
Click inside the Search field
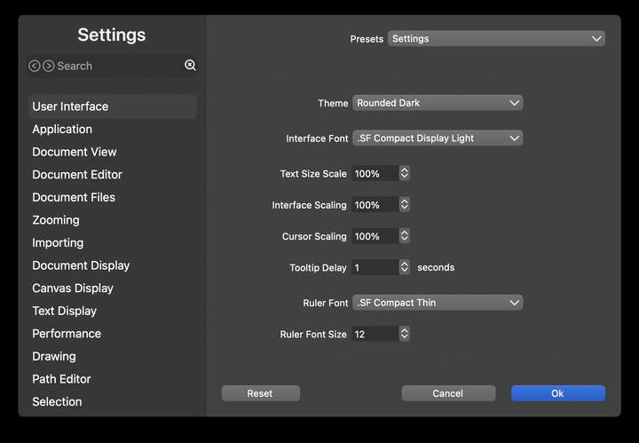[x=118, y=66]
